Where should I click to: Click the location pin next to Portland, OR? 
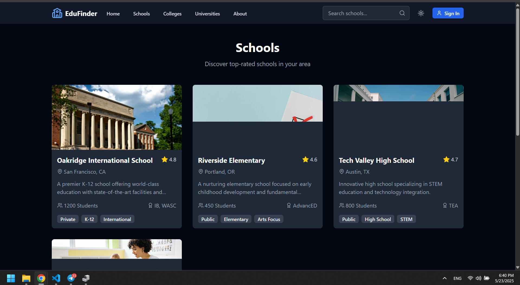point(201,171)
